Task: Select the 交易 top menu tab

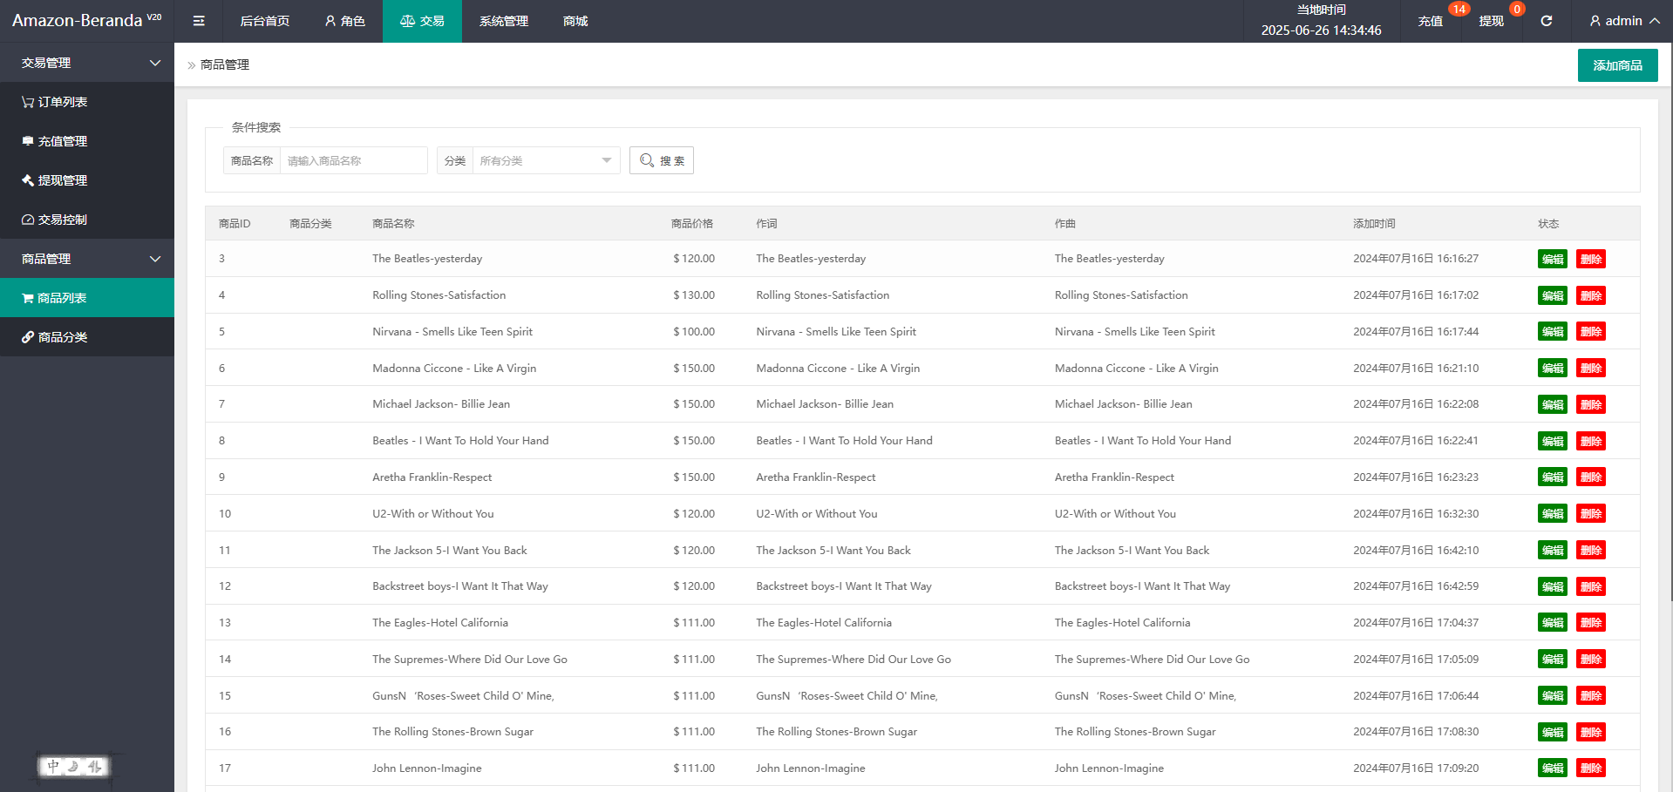Action: pos(422,21)
